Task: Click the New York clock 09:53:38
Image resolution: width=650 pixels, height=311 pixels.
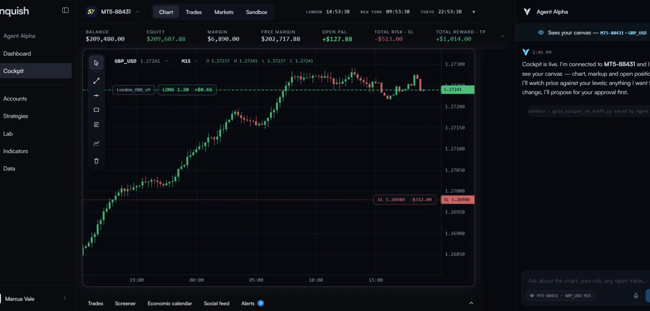Action: 398,12
